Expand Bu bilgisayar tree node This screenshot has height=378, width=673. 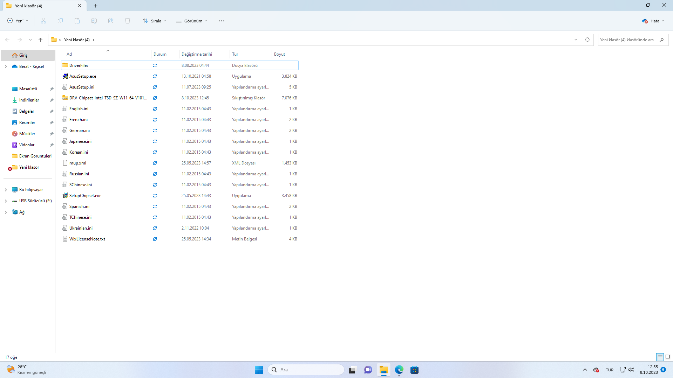click(x=6, y=190)
